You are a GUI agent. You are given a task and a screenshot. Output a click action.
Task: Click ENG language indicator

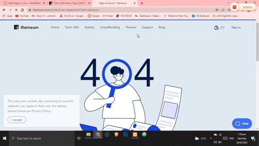pyautogui.click(x=231, y=138)
